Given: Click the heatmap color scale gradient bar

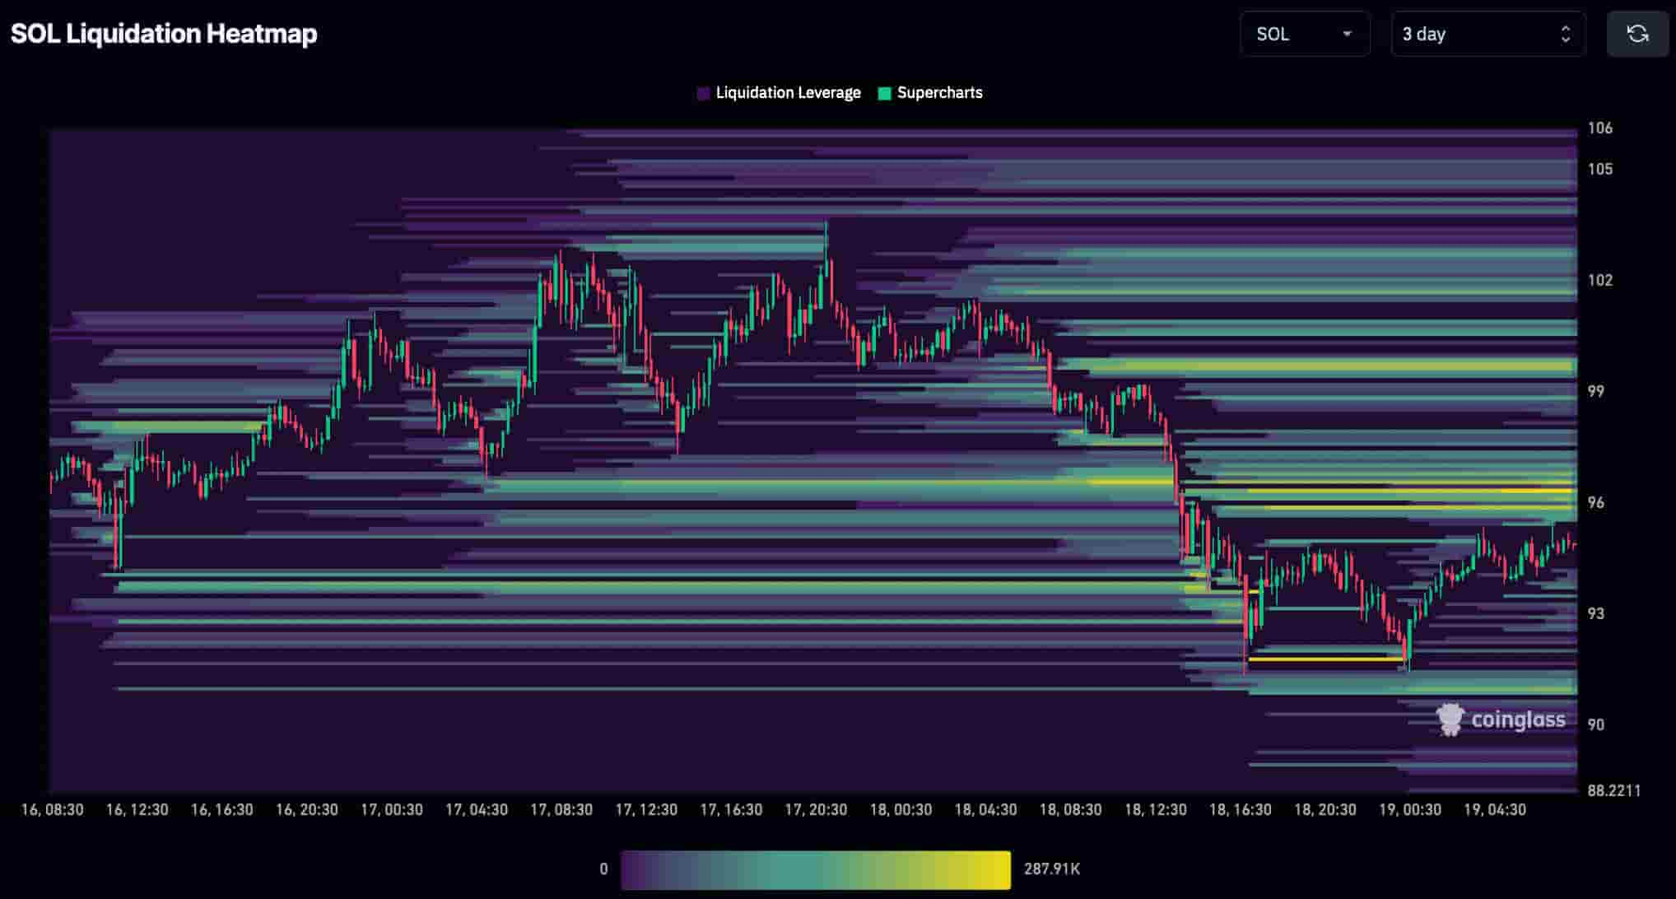Looking at the screenshot, I should pos(816,869).
